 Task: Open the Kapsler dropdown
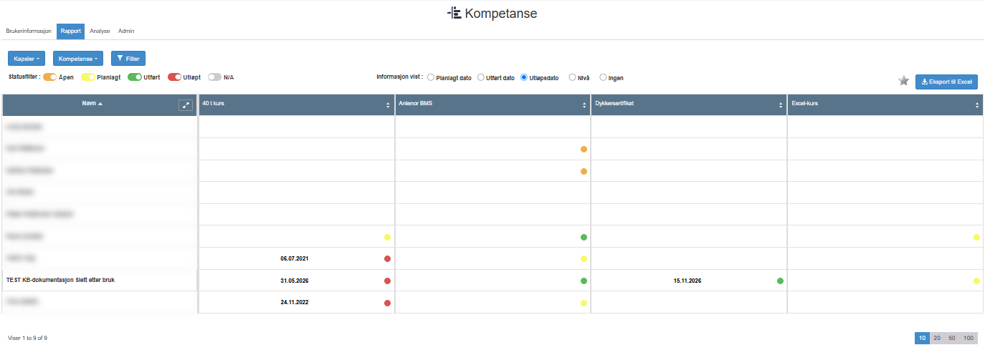click(x=27, y=58)
